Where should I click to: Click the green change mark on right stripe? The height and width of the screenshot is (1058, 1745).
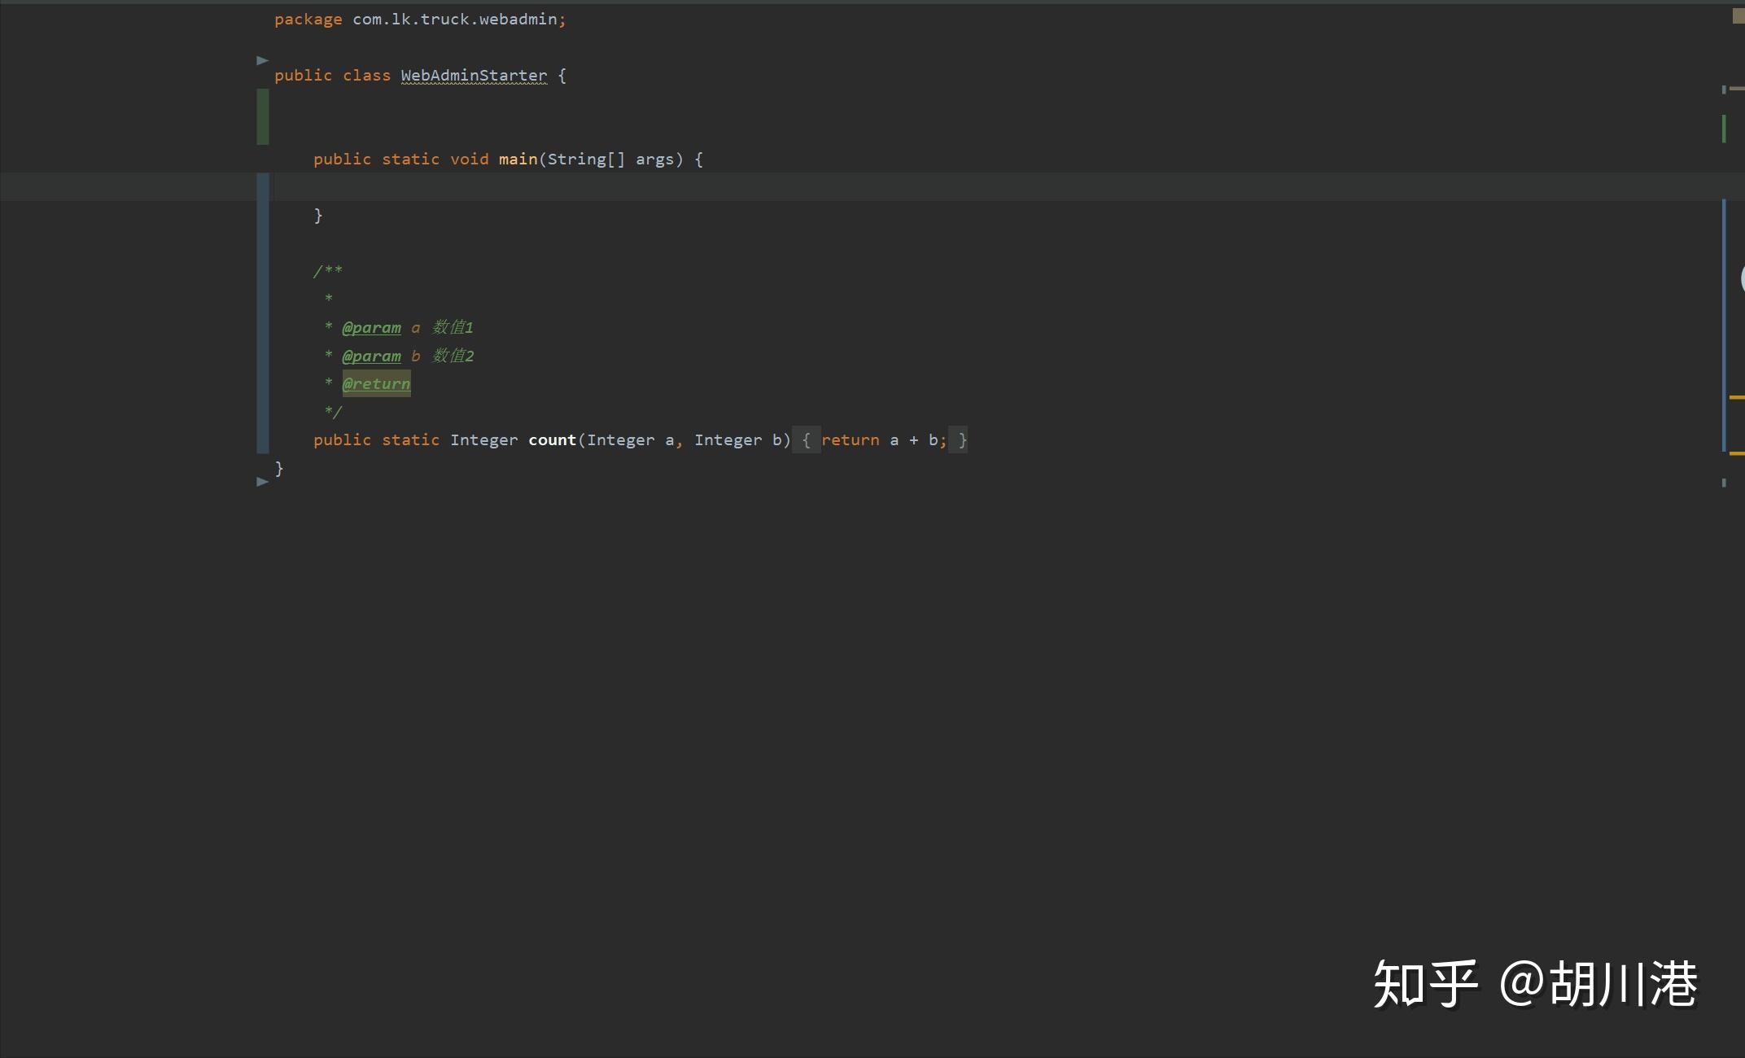[x=1724, y=129]
